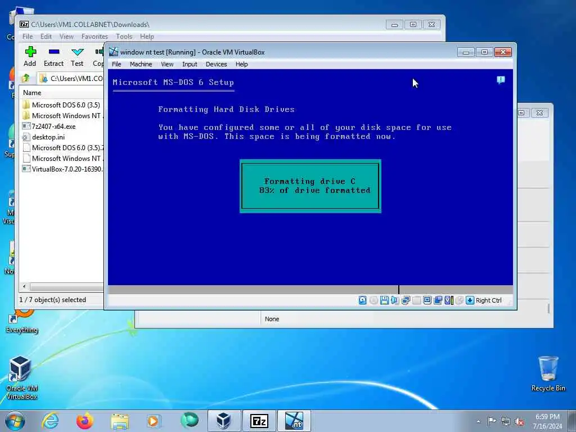The width and height of the screenshot is (576, 432).
Task: Click the monitor display indicator in status bar
Action: coord(427,300)
